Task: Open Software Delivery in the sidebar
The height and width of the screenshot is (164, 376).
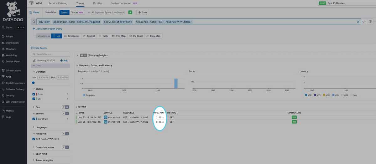Action: 15,89
